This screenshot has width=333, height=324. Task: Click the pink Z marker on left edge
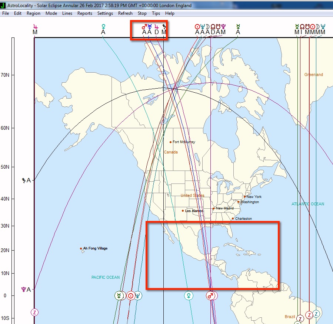(35, 312)
